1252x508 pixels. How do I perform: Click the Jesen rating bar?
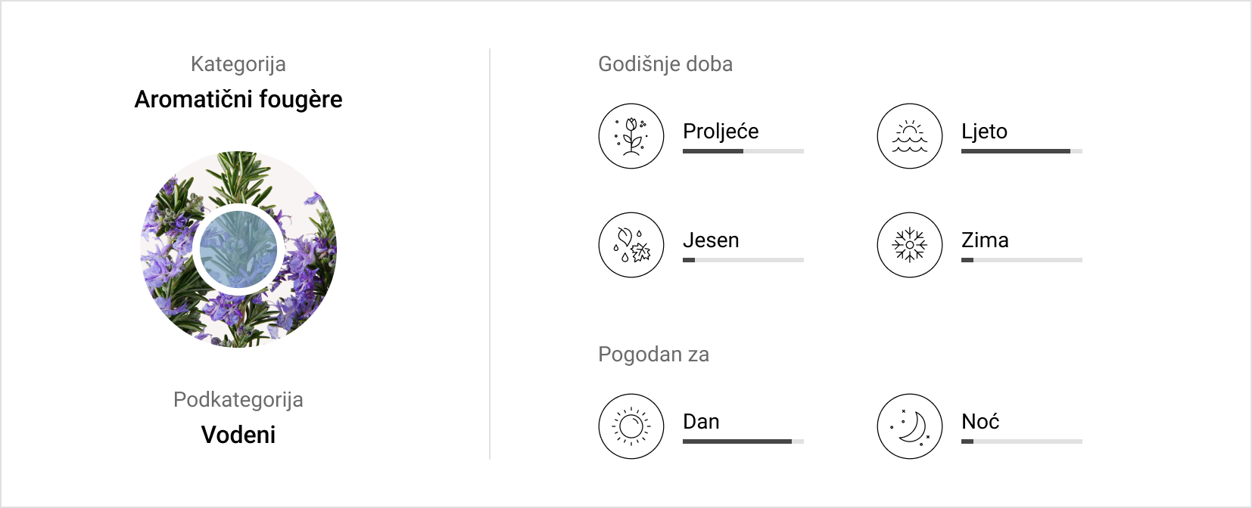point(743,260)
